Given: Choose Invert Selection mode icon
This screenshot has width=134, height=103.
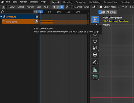Looking at the screenshot, I should (111, 12).
